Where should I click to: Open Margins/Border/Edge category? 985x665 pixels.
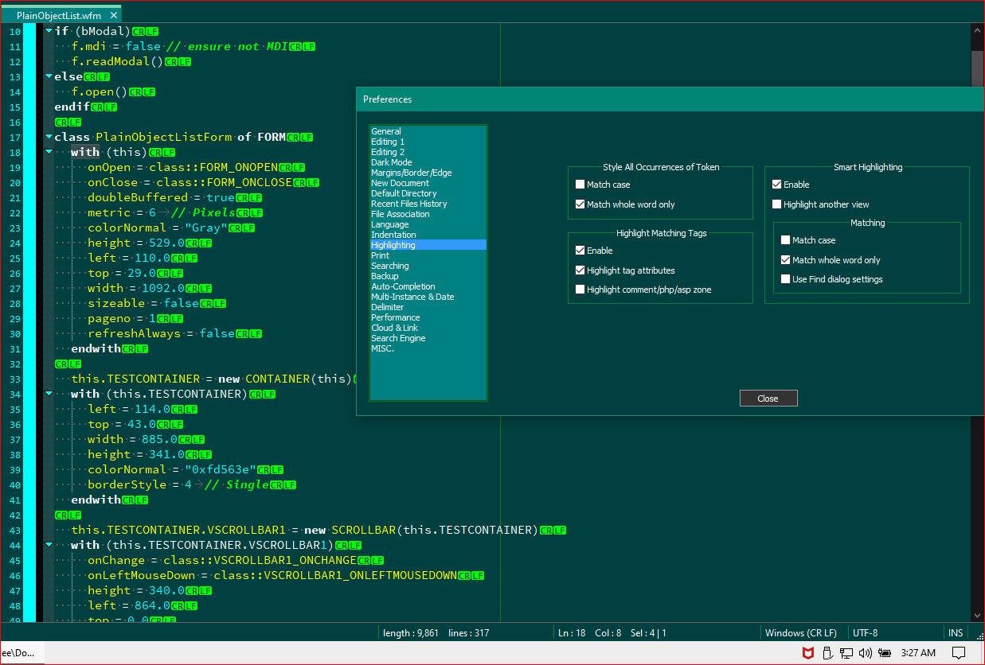428,173
